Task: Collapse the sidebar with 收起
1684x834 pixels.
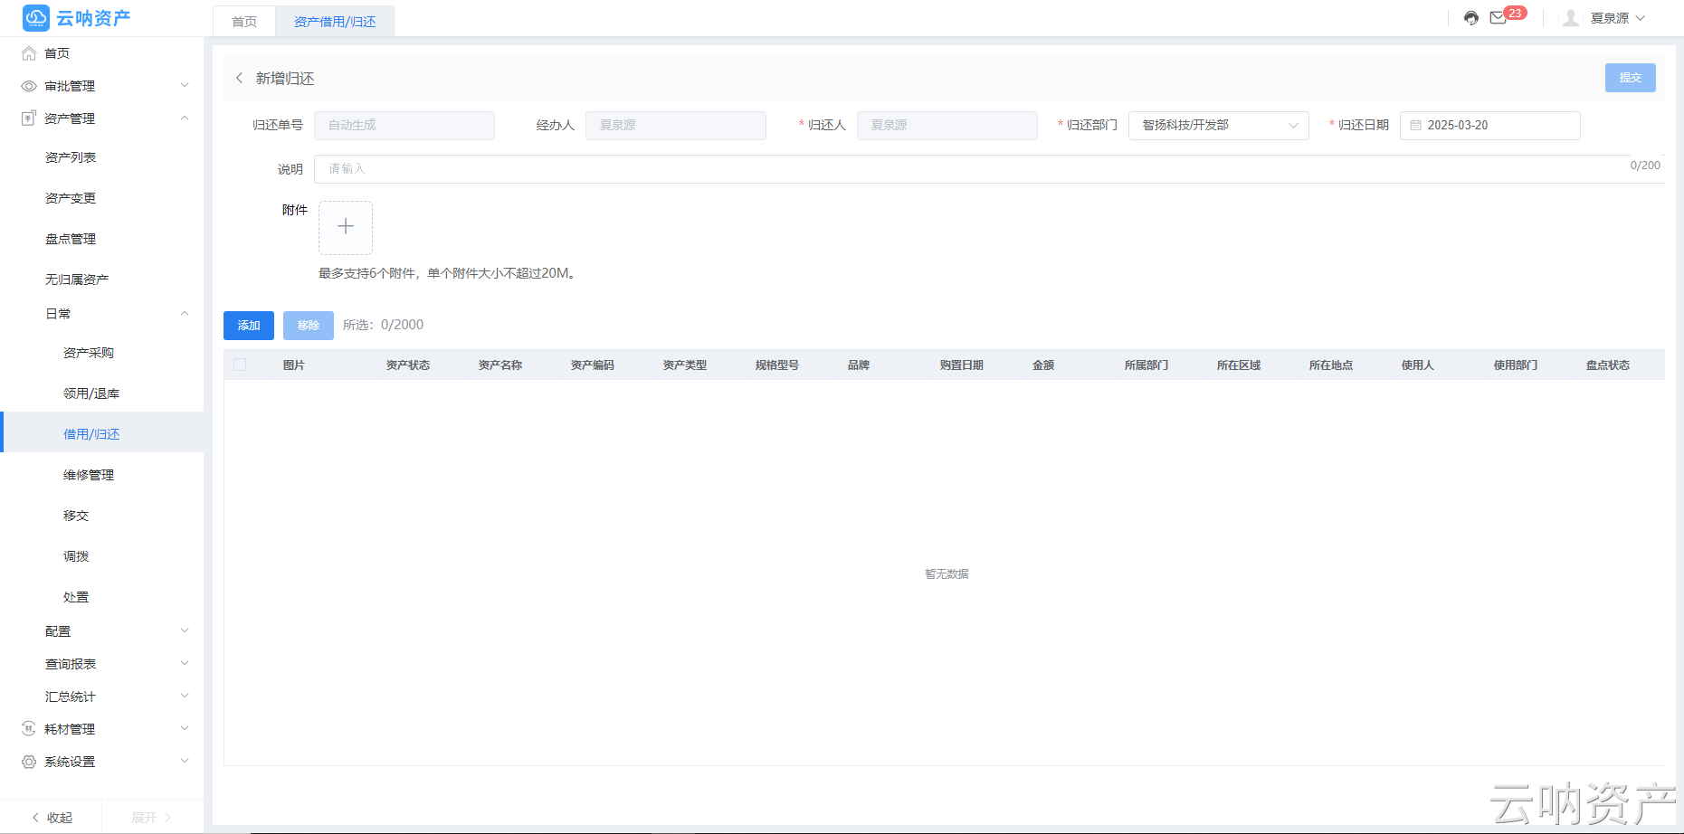Action: (x=52, y=818)
